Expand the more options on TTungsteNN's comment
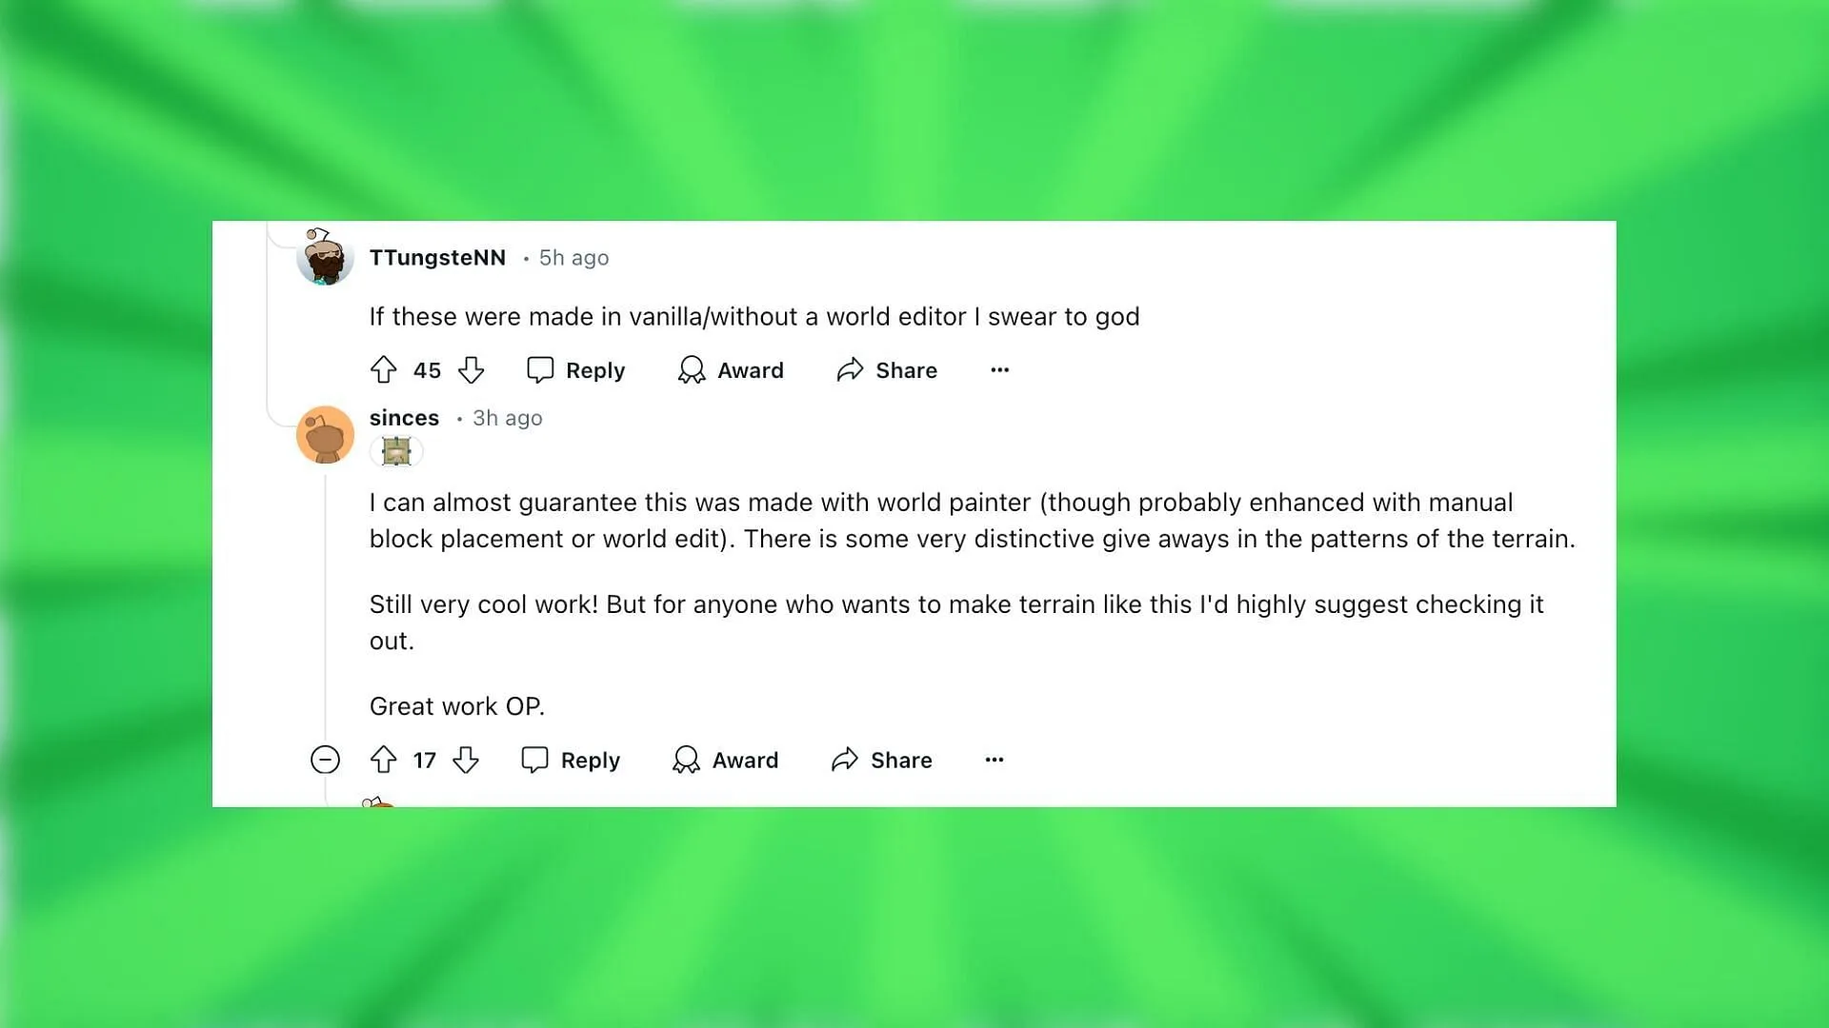Screen dimensions: 1829x1028 998,367
